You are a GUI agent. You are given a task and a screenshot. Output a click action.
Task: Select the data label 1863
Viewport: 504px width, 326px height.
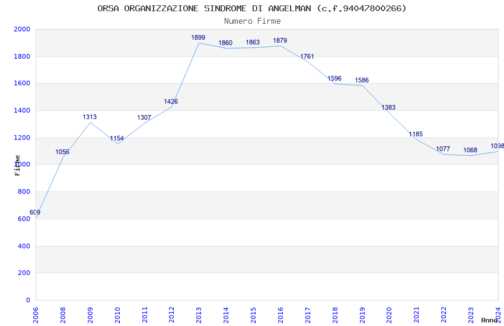pos(253,43)
